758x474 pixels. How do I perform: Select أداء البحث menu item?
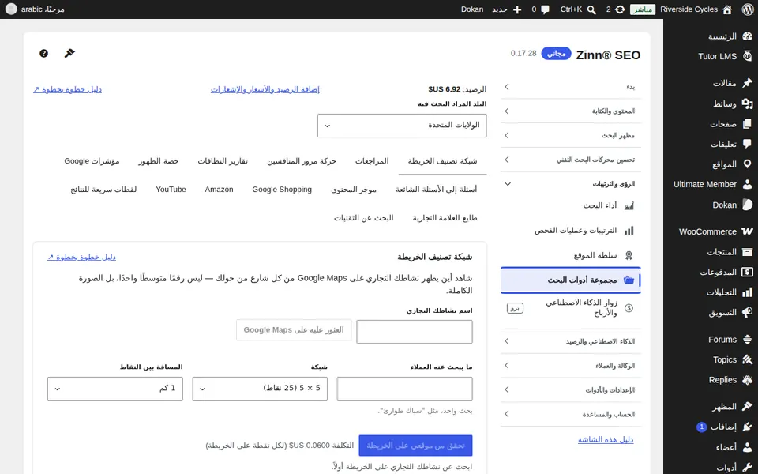coord(571,205)
